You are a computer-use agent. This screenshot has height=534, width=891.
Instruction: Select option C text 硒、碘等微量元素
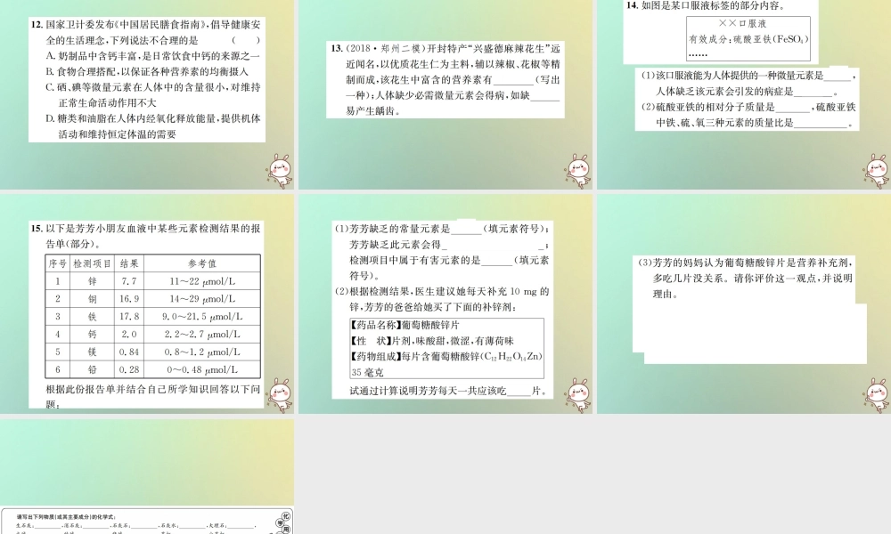153,94
